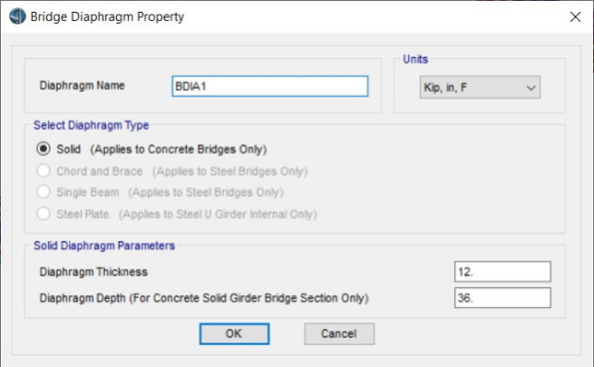Click the application icon in the title bar

17,16
